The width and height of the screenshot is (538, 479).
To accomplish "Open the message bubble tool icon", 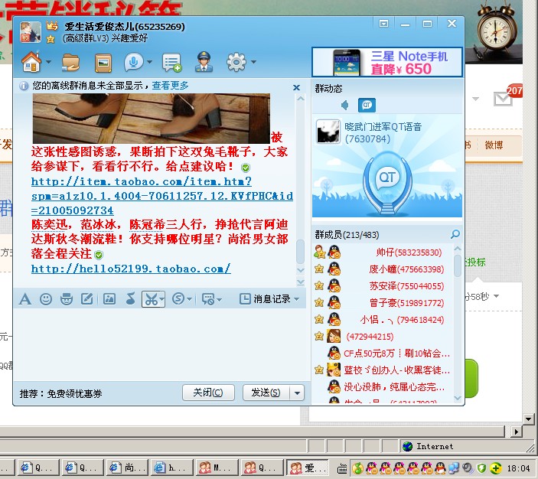I will tap(208, 299).
